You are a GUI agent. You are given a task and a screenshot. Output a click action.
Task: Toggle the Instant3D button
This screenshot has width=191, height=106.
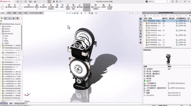pyautogui.click(x=86, y=6)
